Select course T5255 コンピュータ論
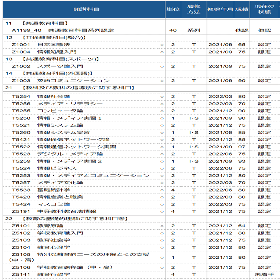 tap(47, 111)
